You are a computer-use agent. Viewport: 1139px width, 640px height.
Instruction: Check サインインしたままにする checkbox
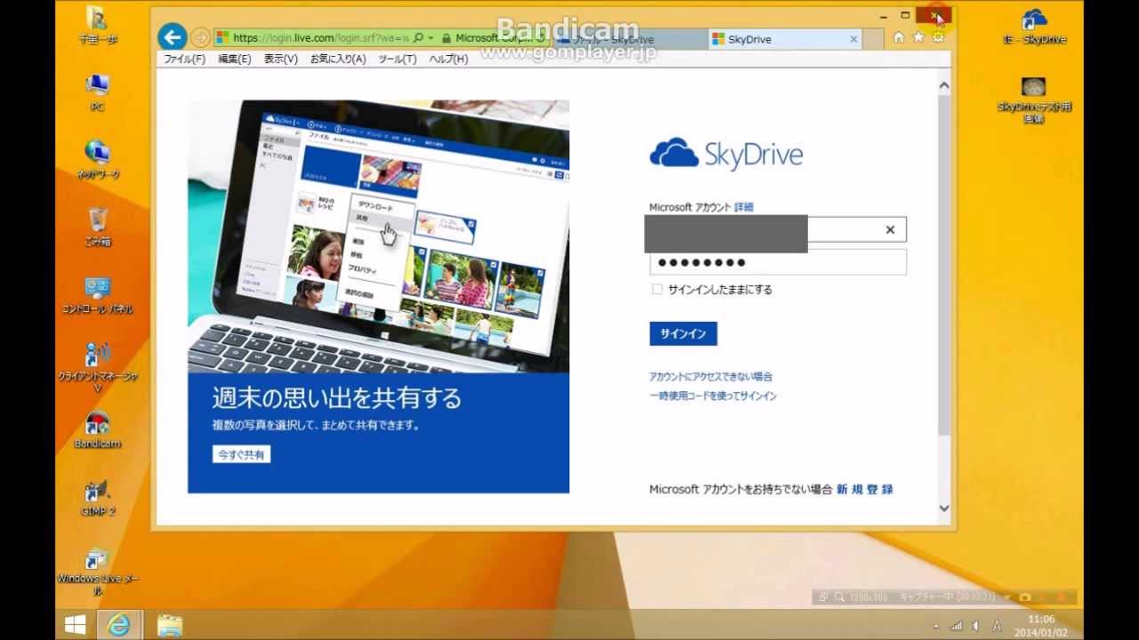point(657,290)
